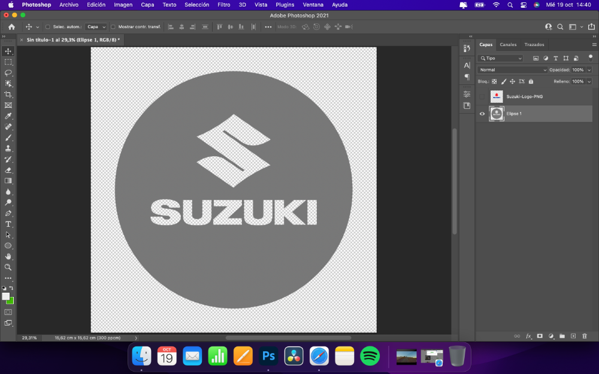Image resolution: width=599 pixels, height=374 pixels.
Task: Open the Layers panel options menu
Action: coord(594,45)
